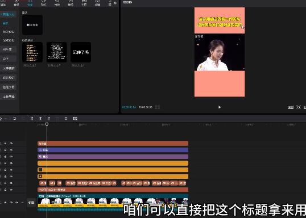Open the audio tab icon in top bar
Image resolution: width=306 pixels, height=218 pixels.
tap(16, 3)
